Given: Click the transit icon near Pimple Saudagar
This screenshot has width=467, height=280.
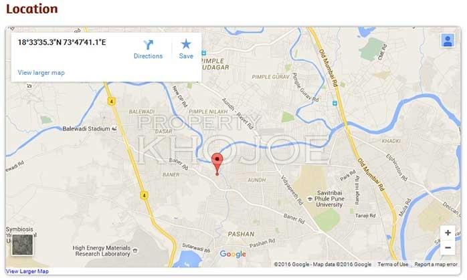Looking at the screenshot, I should [203, 53].
